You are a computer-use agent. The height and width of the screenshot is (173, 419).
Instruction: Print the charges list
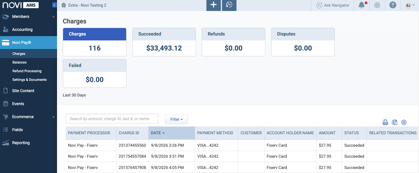click(x=385, y=122)
